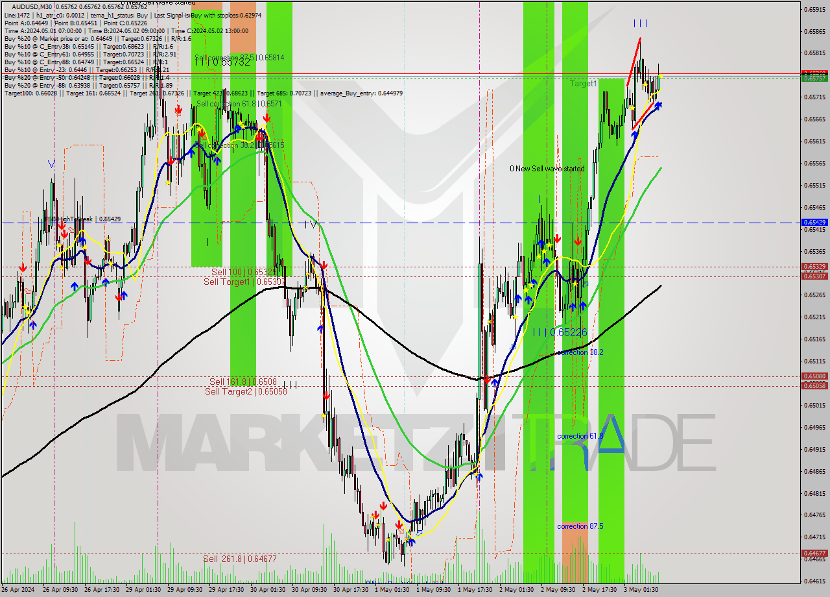Click 'Sell 161.8 | 0.6508' label
This screenshot has width=830, height=597.
click(x=243, y=382)
